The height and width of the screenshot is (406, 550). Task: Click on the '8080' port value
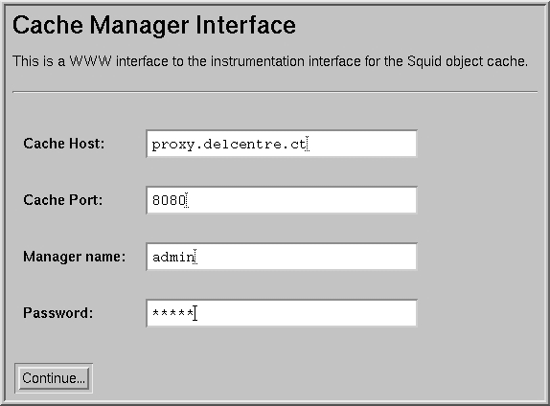pos(169,200)
